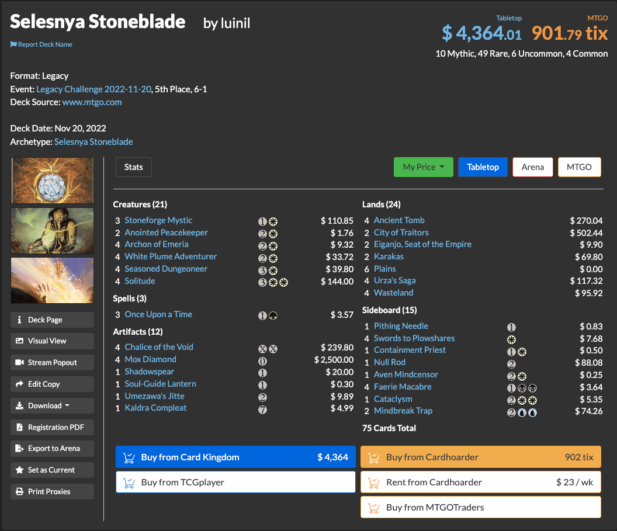This screenshot has height=531, width=617.
Task: Open the Stats panel
Action: point(133,167)
